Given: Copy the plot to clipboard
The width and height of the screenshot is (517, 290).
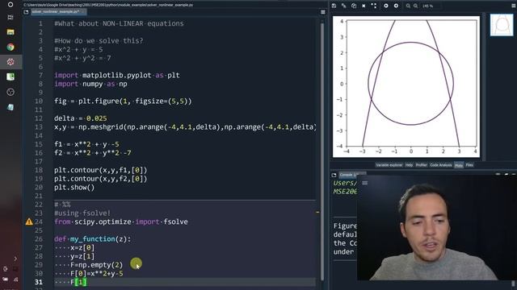Looking at the screenshot, I should 354,6.
